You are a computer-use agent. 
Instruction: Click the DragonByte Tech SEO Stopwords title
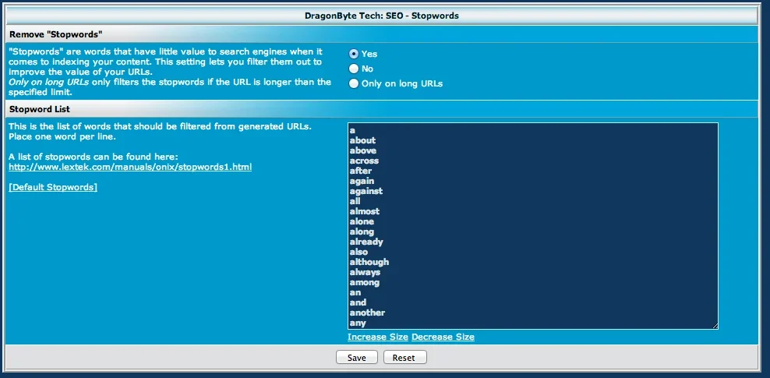click(382, 16)
